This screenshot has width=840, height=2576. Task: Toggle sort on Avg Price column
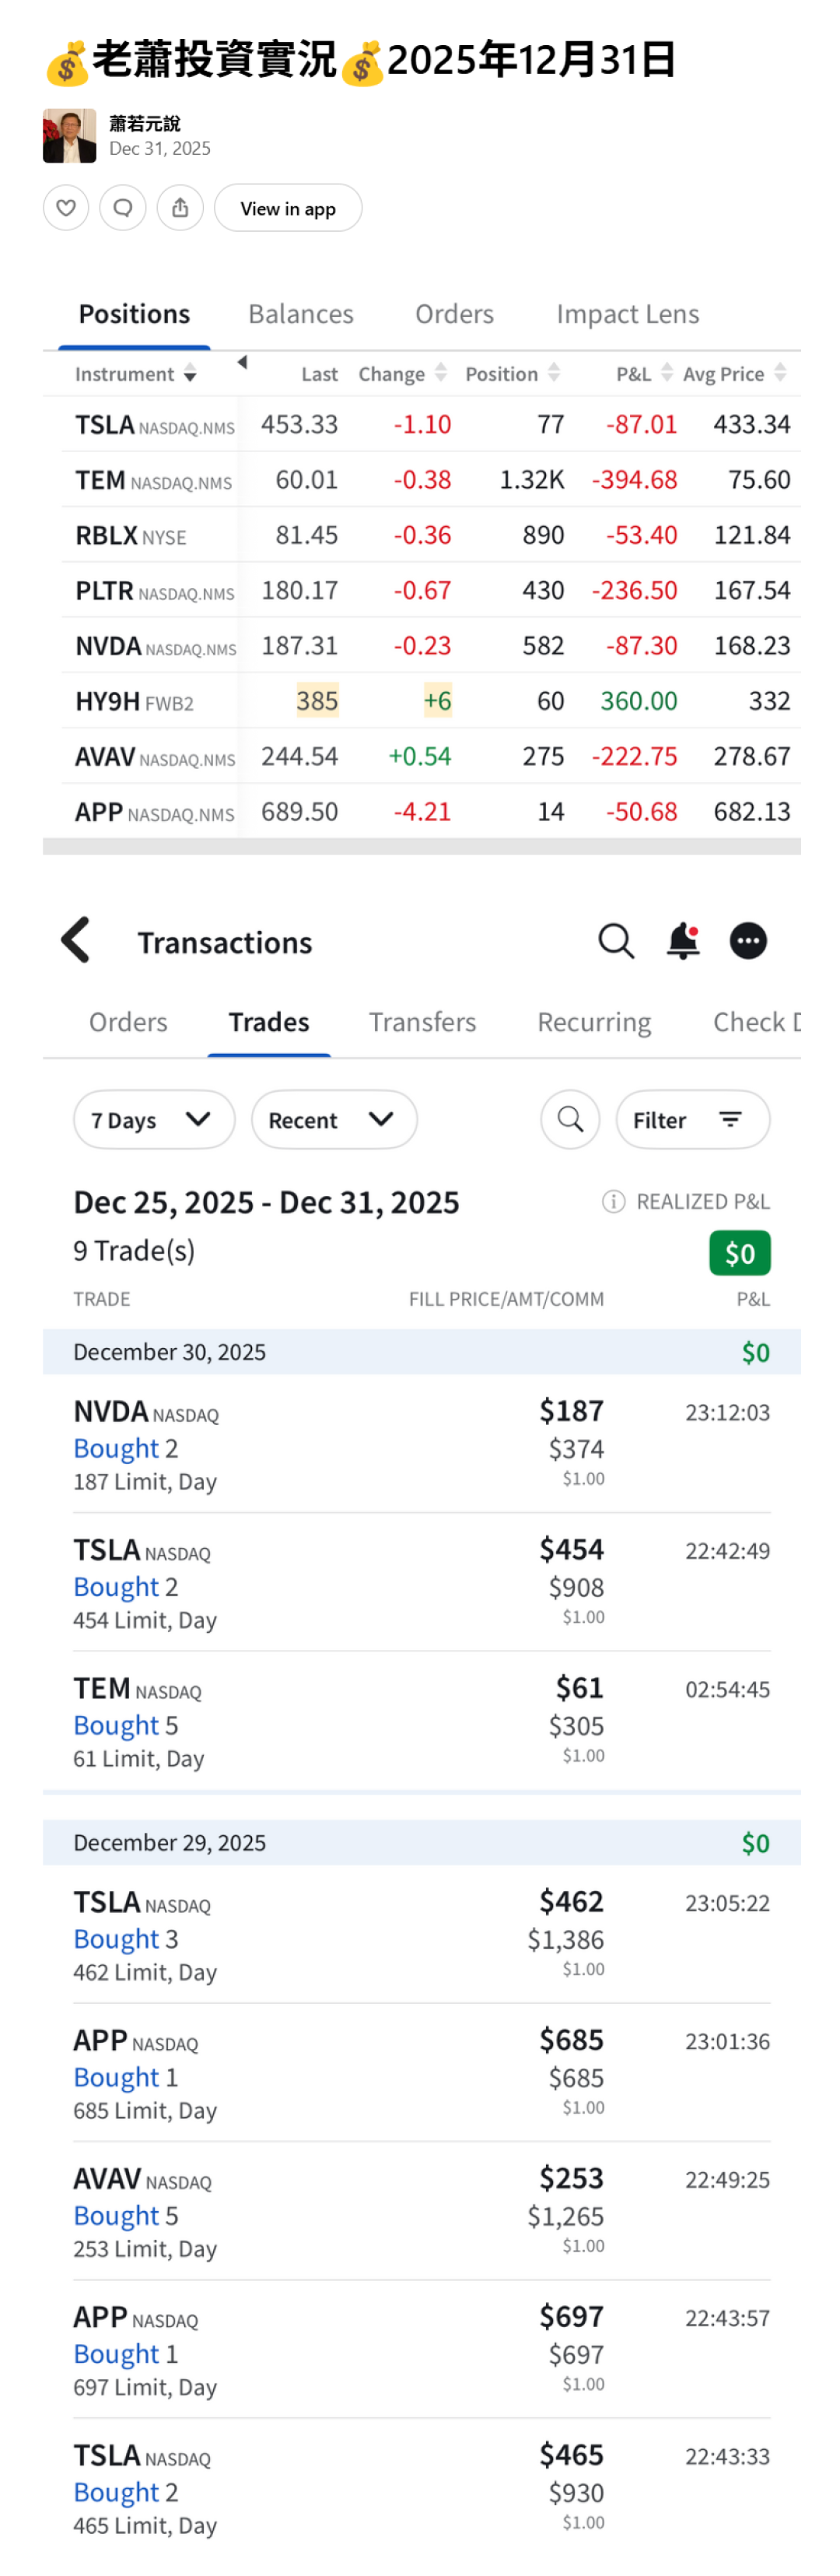pyautogui.click(x=780, y=373)
